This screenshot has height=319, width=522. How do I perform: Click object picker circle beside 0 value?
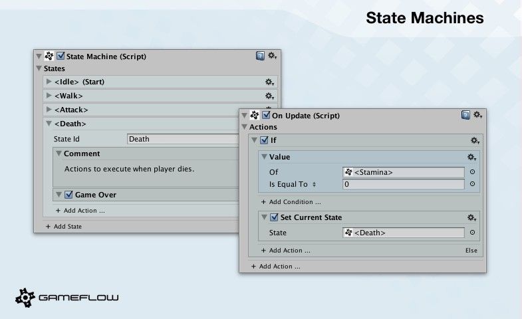click(472, 184)
